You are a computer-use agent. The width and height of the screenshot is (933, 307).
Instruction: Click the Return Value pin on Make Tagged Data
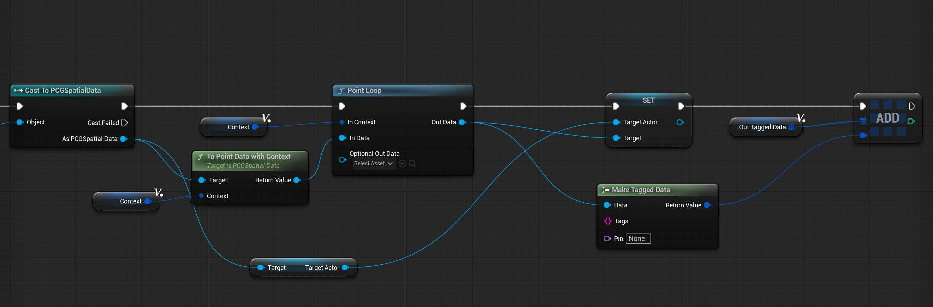(707, 205)
